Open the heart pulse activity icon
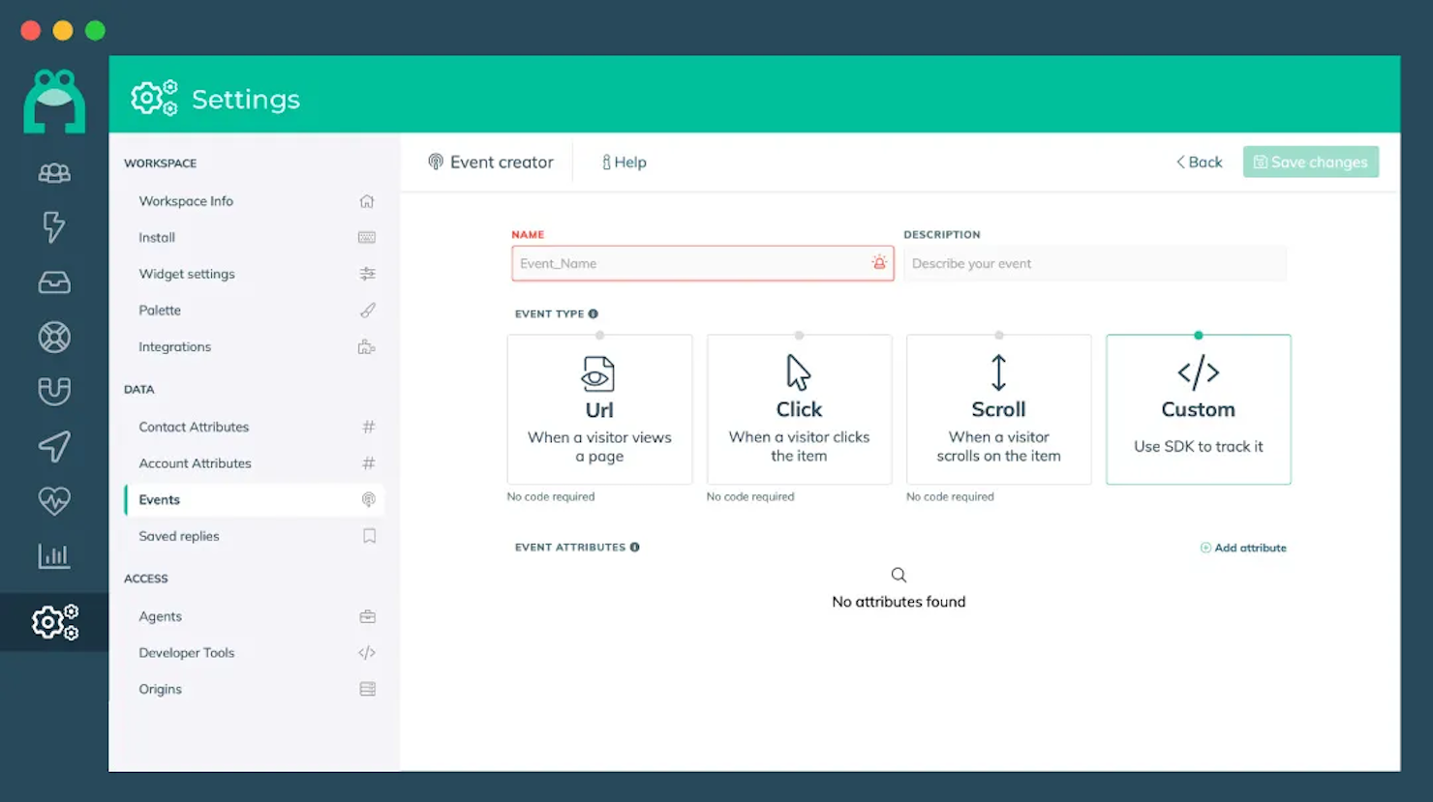 point(54,500)
